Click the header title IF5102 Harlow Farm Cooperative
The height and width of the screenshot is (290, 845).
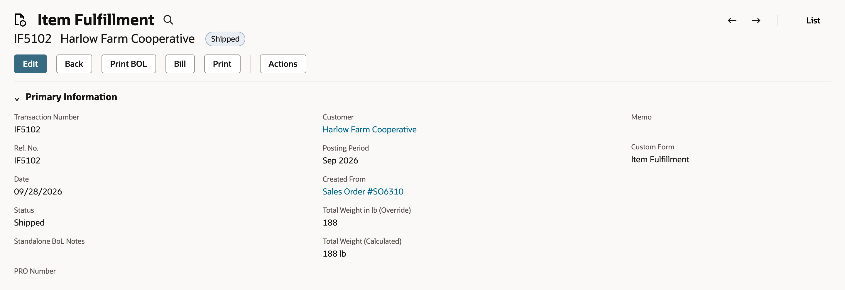pos(104,39)
